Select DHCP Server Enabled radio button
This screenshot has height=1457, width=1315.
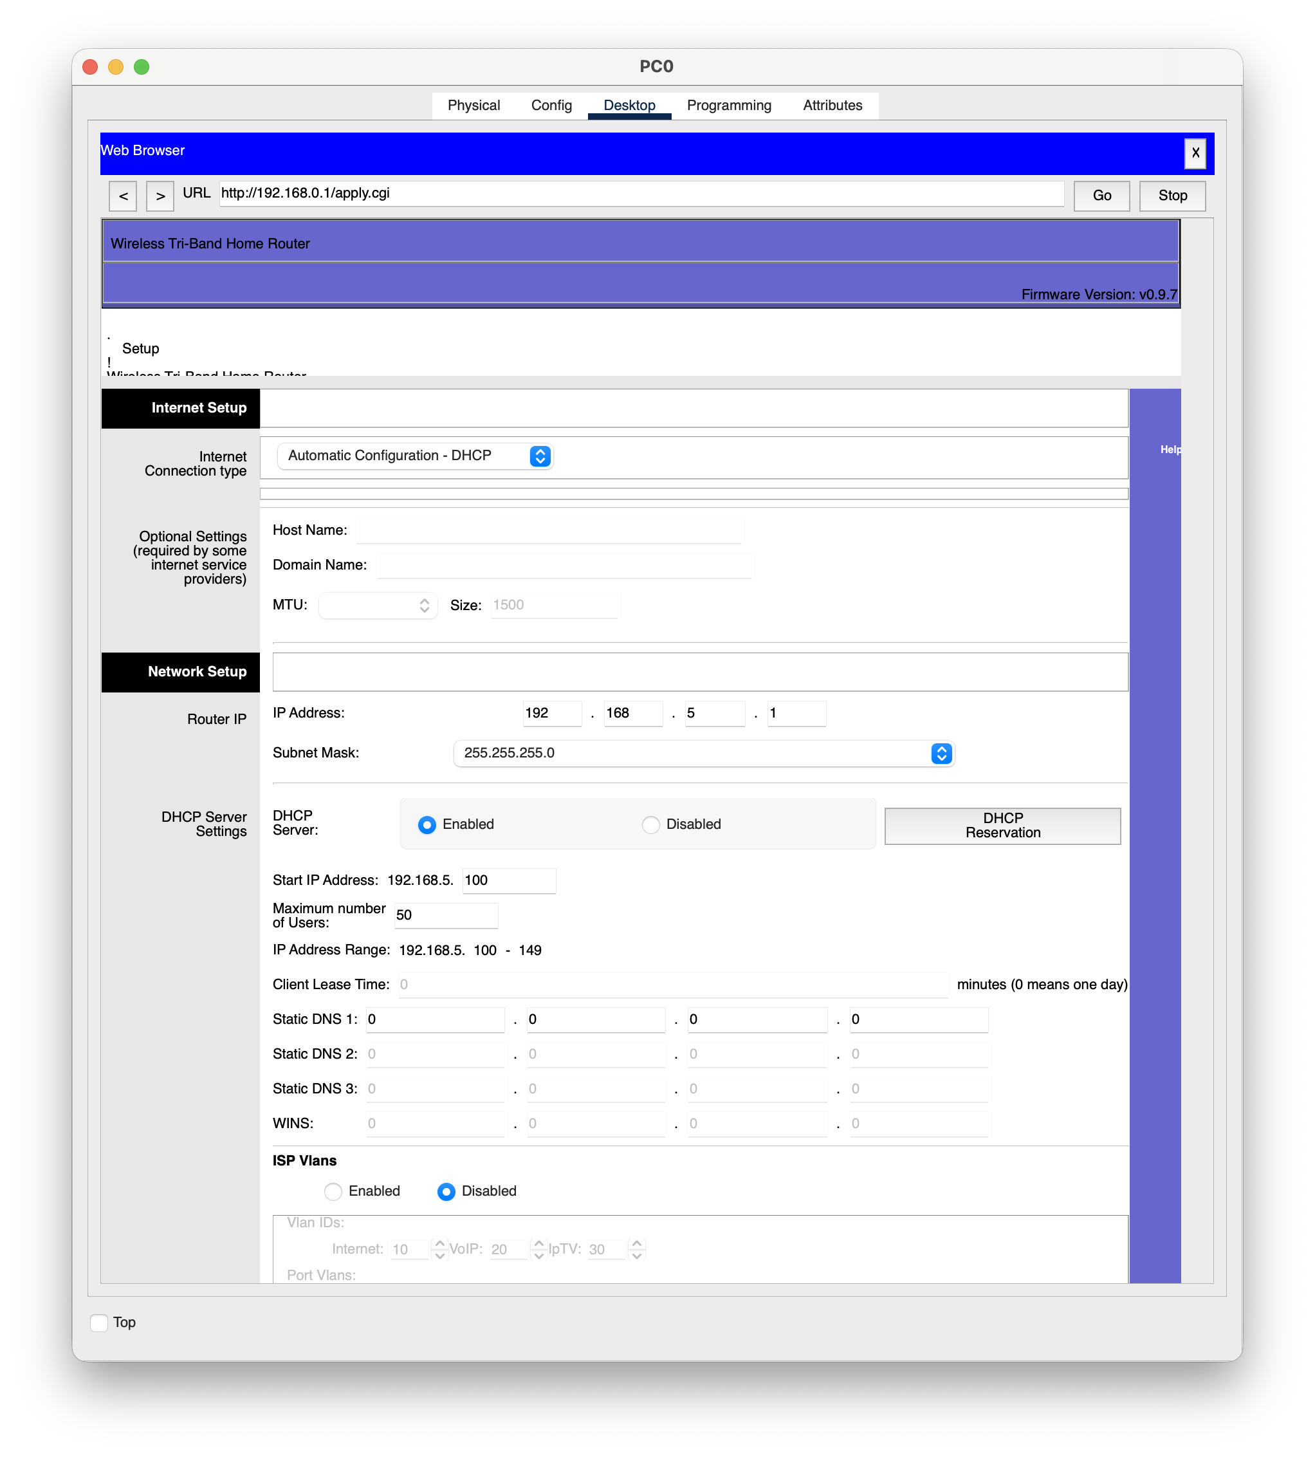427,824
